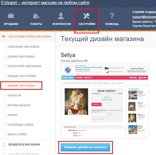Click the Товары shopping bag icon
This screenshot has height=155, width=156.
[36, 16]
